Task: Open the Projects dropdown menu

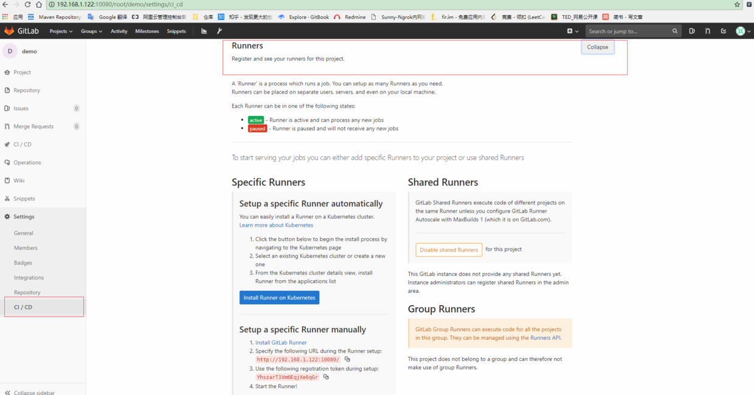Action: pos(61,31)
